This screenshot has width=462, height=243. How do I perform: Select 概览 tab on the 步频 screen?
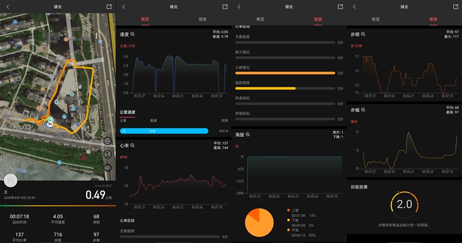pos(376,20)
